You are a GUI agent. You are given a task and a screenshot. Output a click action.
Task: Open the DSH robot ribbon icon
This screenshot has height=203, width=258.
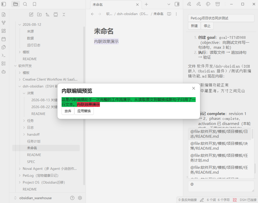pos(4,72)
